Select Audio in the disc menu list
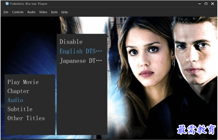Viewport: 218px width, 140px height. point(15,100)
